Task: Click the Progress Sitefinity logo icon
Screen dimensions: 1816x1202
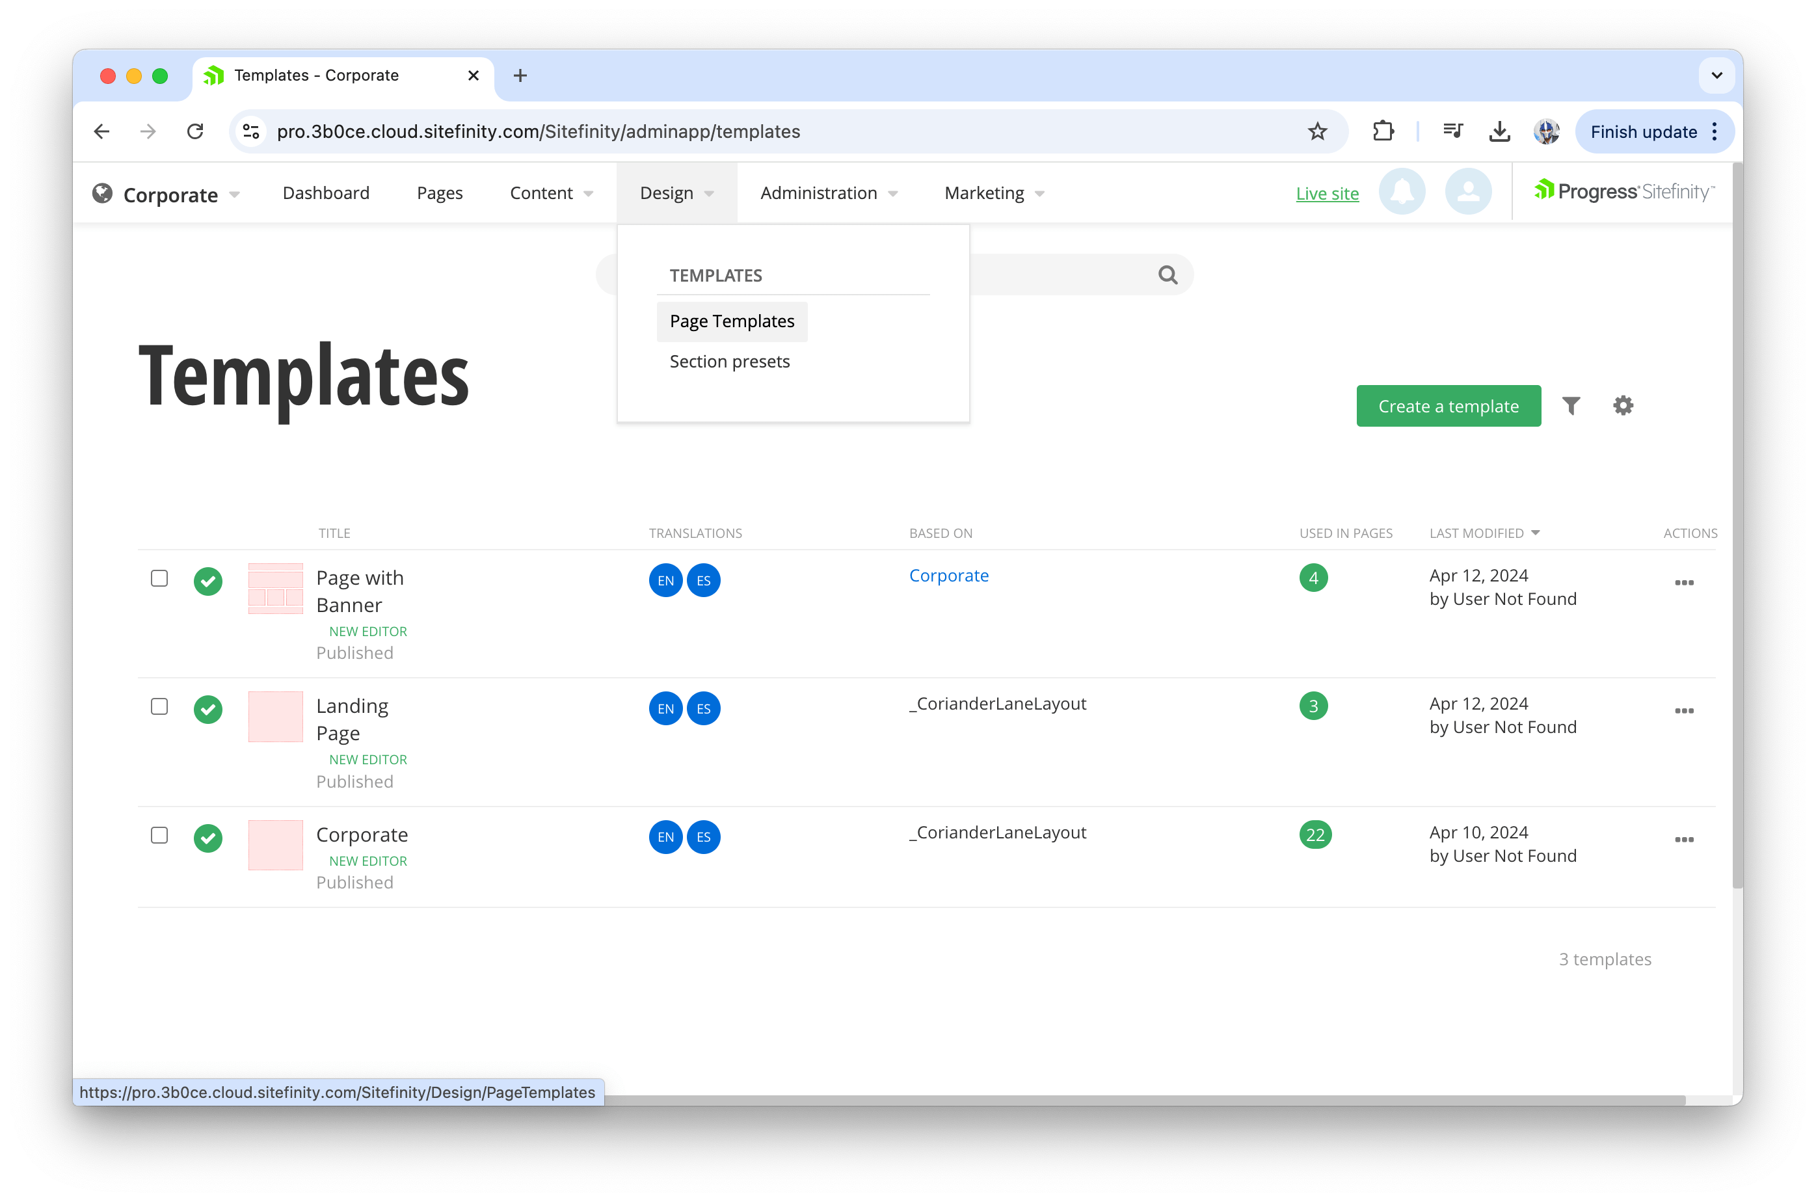Action: [x=1541, y=192]
